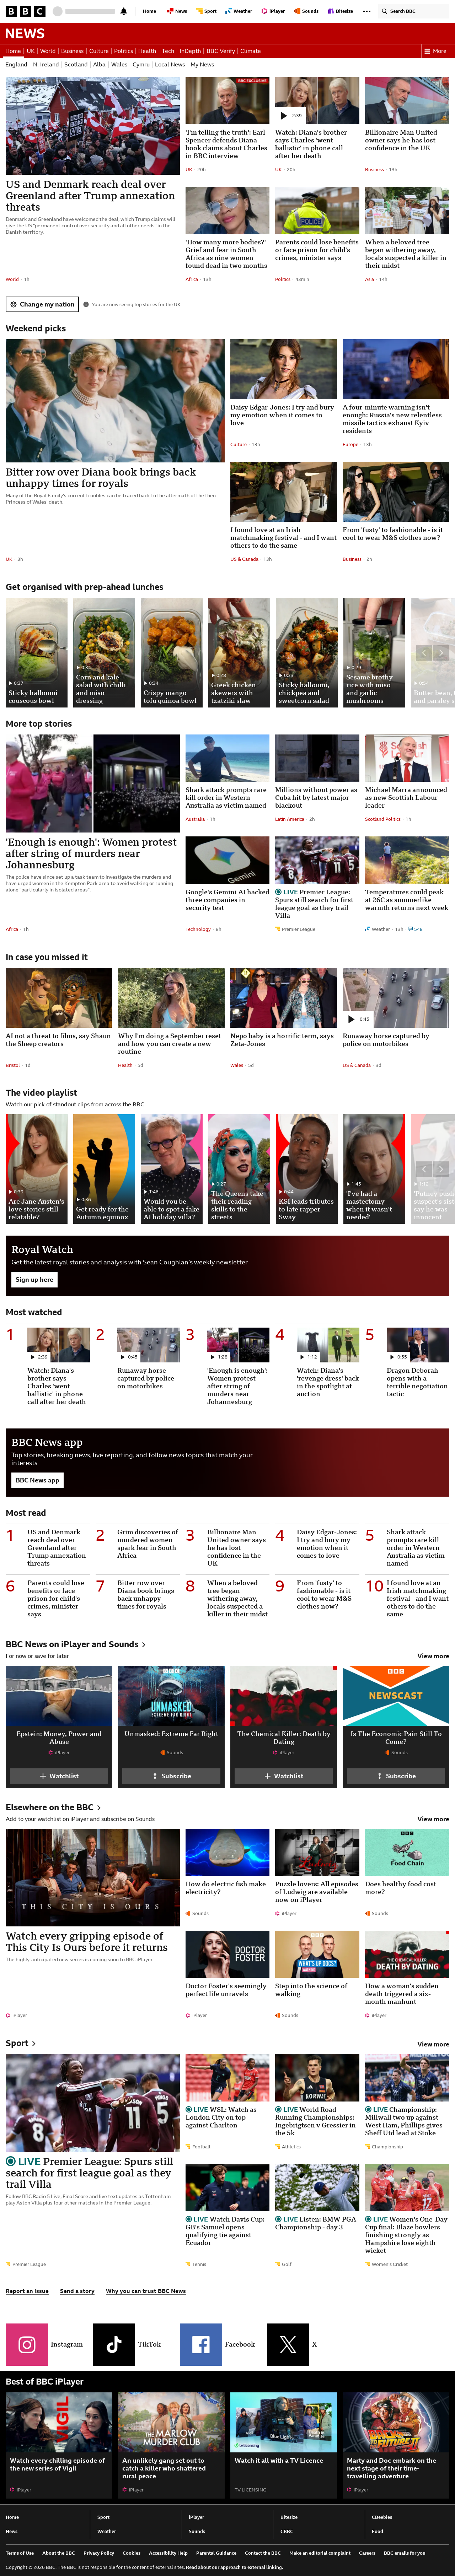Open the Report an issue link
The height and width of the screenshot is (2576, 455).
tap(27, 2291)
